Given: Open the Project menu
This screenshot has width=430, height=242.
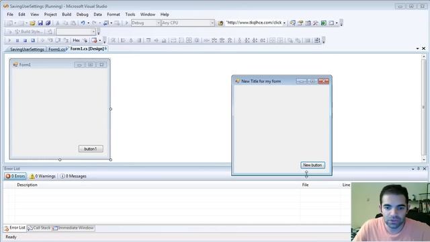Looking at the screenshot, I should click(50, 14).
